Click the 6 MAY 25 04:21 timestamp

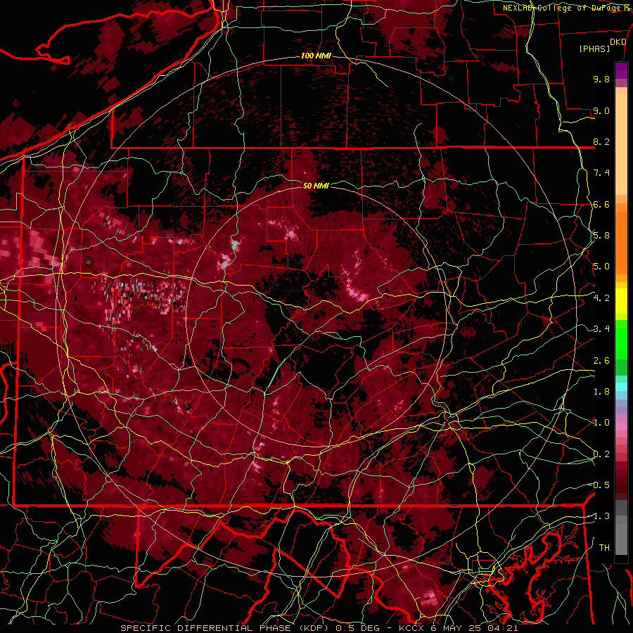tap(474, 628)
